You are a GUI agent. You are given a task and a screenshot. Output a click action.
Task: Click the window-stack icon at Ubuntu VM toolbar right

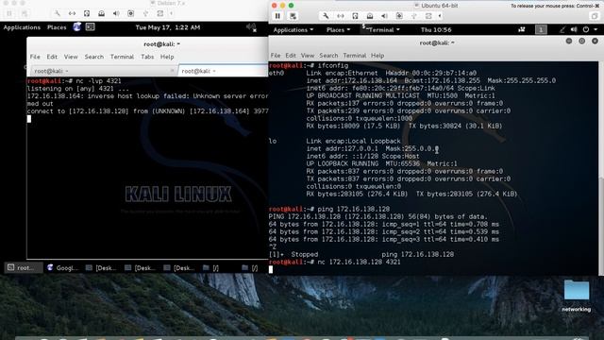[595, 16]
